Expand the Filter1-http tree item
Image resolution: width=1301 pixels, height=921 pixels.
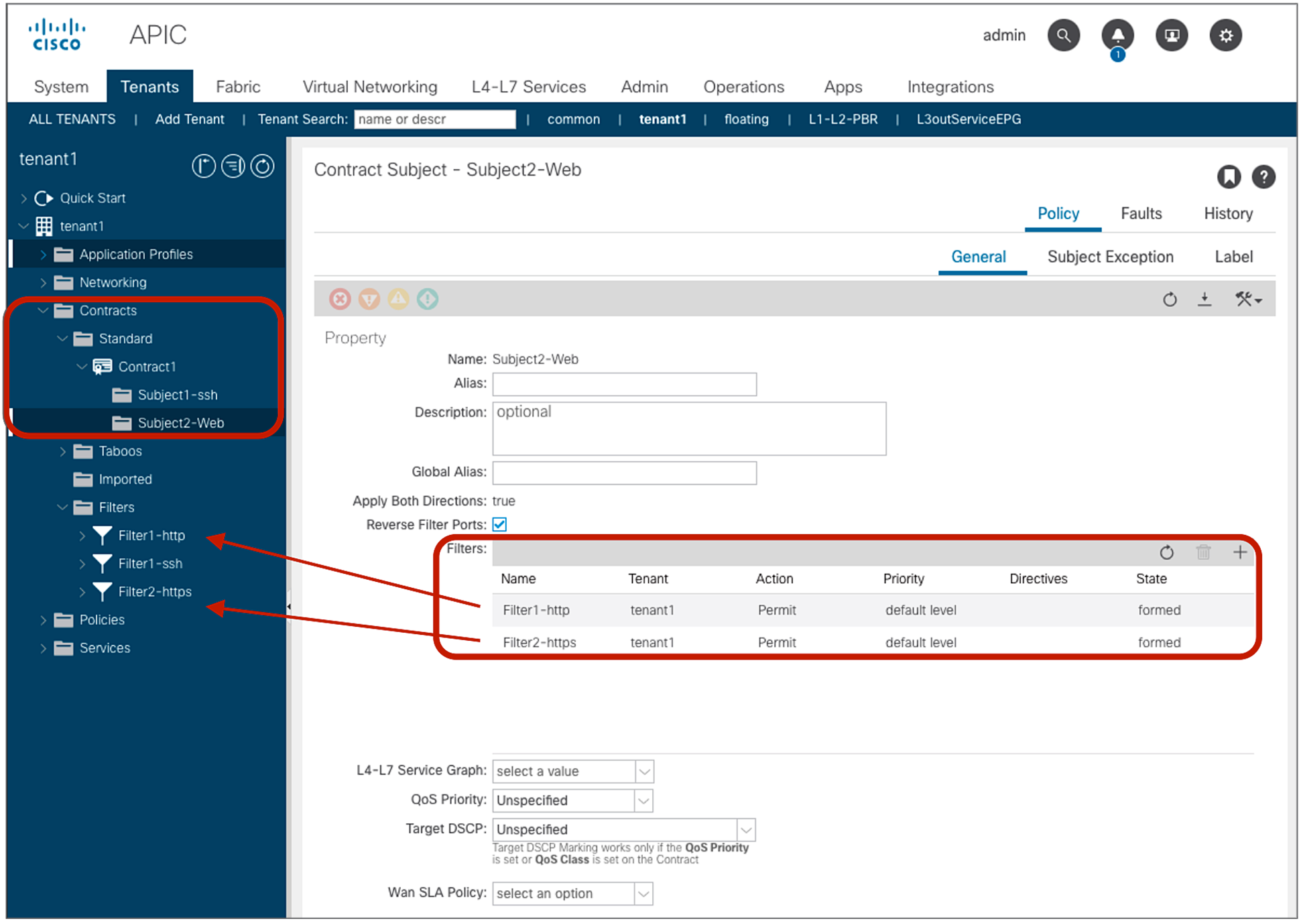[x=82, y=535]
